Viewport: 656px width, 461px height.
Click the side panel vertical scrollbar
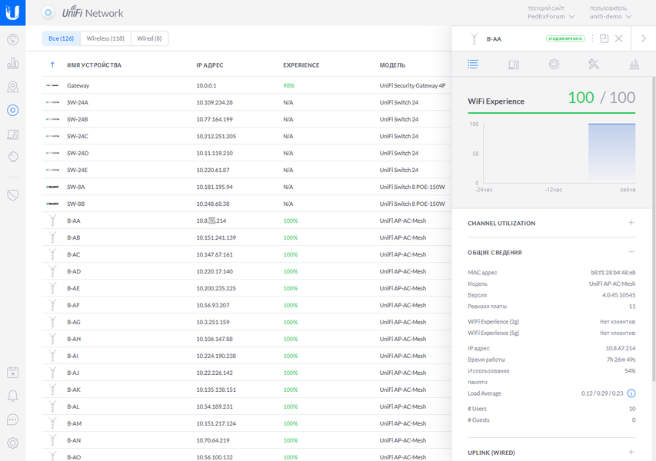pos(654,229)
